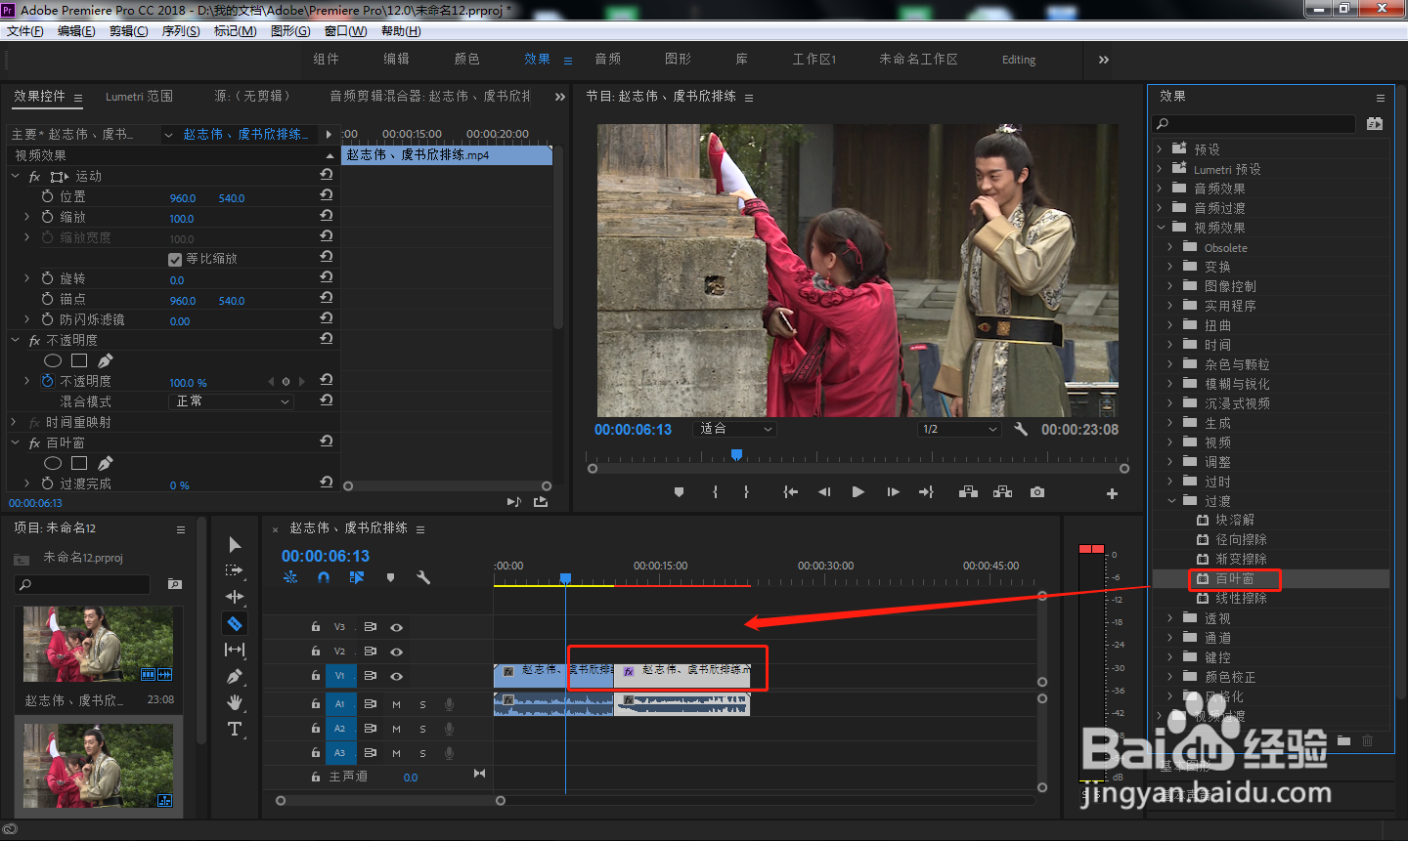Open playback resolution dropdown 1/2
The image size is (1408, 841).
(x=960, y=429)
